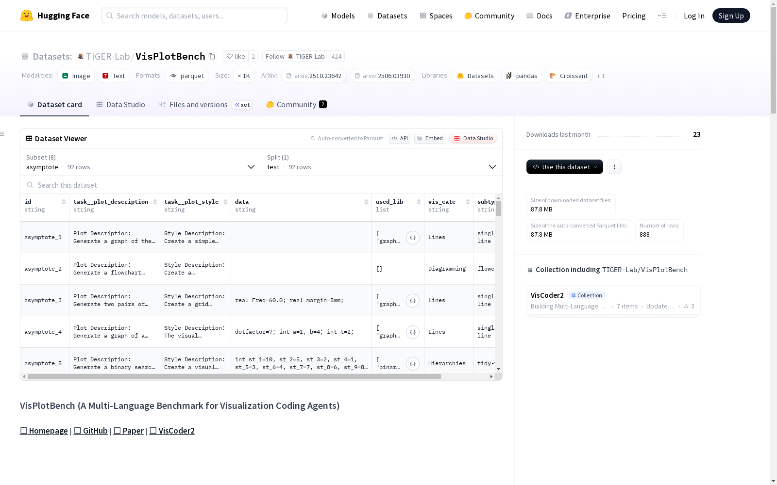
Task: Click the like count 2
Action: point(253,56)
